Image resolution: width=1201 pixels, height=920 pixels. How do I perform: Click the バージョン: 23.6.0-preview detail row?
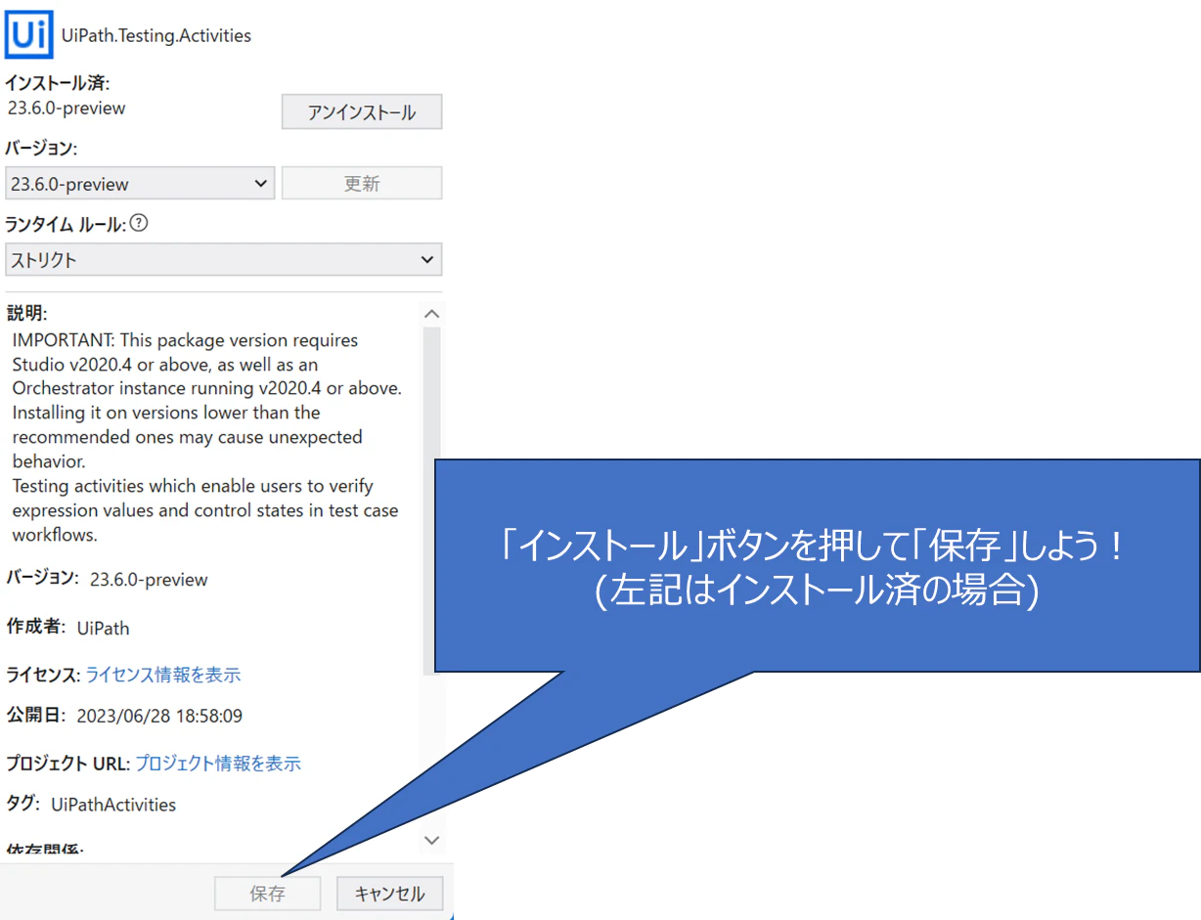[108, 579]
